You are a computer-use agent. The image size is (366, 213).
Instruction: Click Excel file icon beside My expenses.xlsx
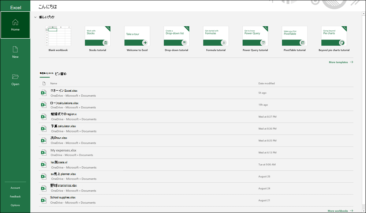point(44,152)
